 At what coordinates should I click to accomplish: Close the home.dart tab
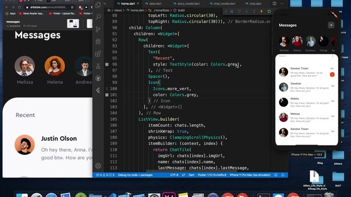click(x=138, y=4)
